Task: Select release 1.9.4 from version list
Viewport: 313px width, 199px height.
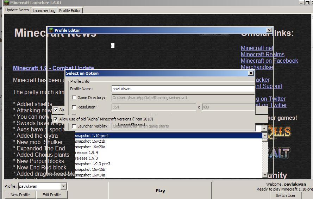Action: tap(169, 153)
